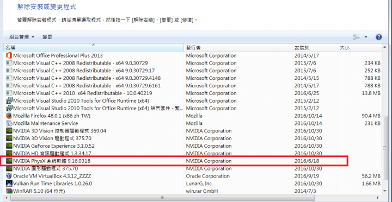Click the NVIDIA GeForce Experience icon
This screenshot has height=202, width=392.
(x=9, y=146)
